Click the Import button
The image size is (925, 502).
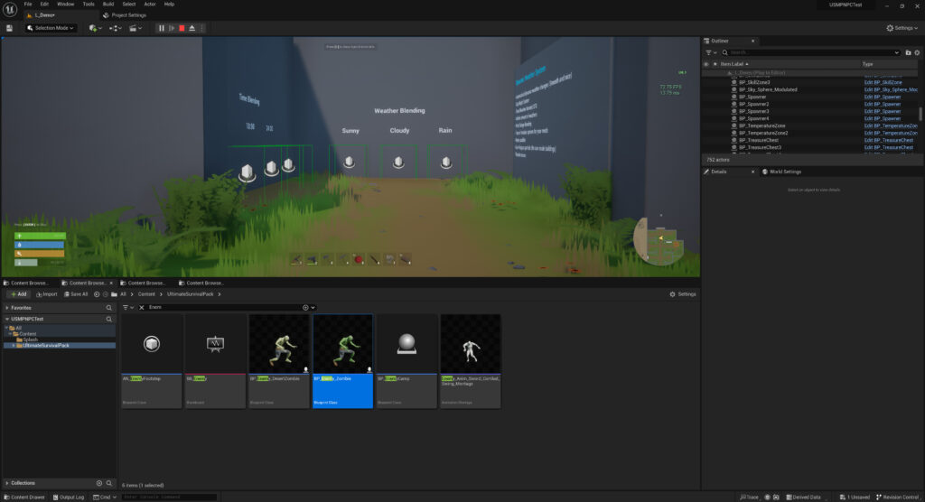pyautogui.click(x=47, y=294)
